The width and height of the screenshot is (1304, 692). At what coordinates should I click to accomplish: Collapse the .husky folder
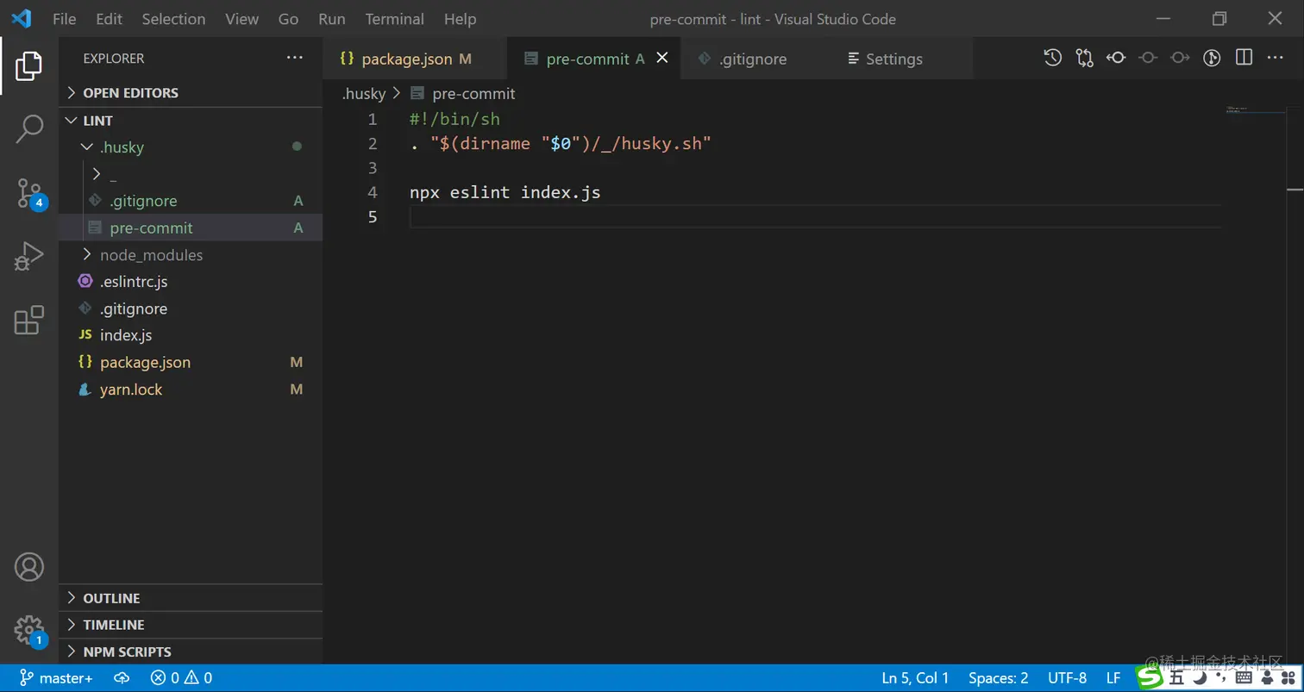click(191, 147)
